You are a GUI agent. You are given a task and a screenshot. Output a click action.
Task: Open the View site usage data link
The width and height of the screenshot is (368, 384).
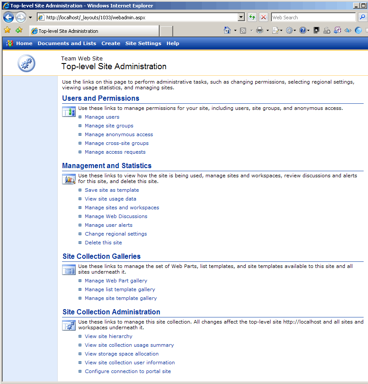111,199
